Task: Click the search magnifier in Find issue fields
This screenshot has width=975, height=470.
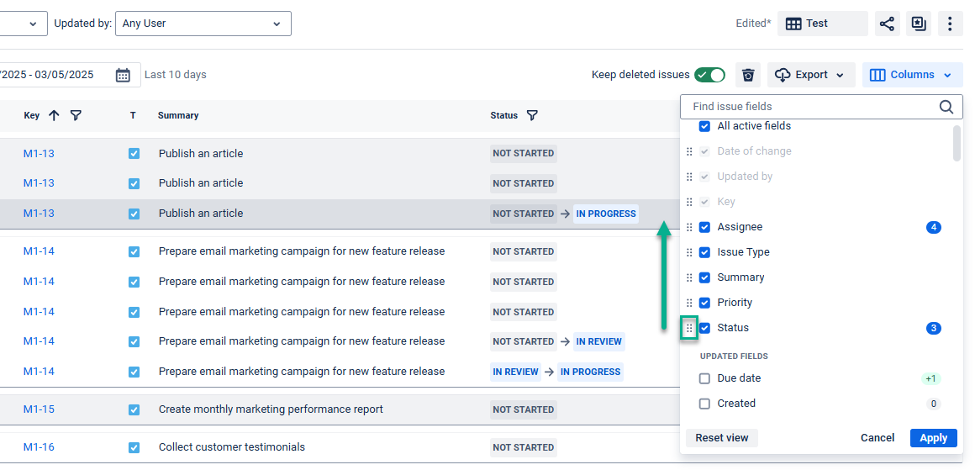Action: [946, 107]
